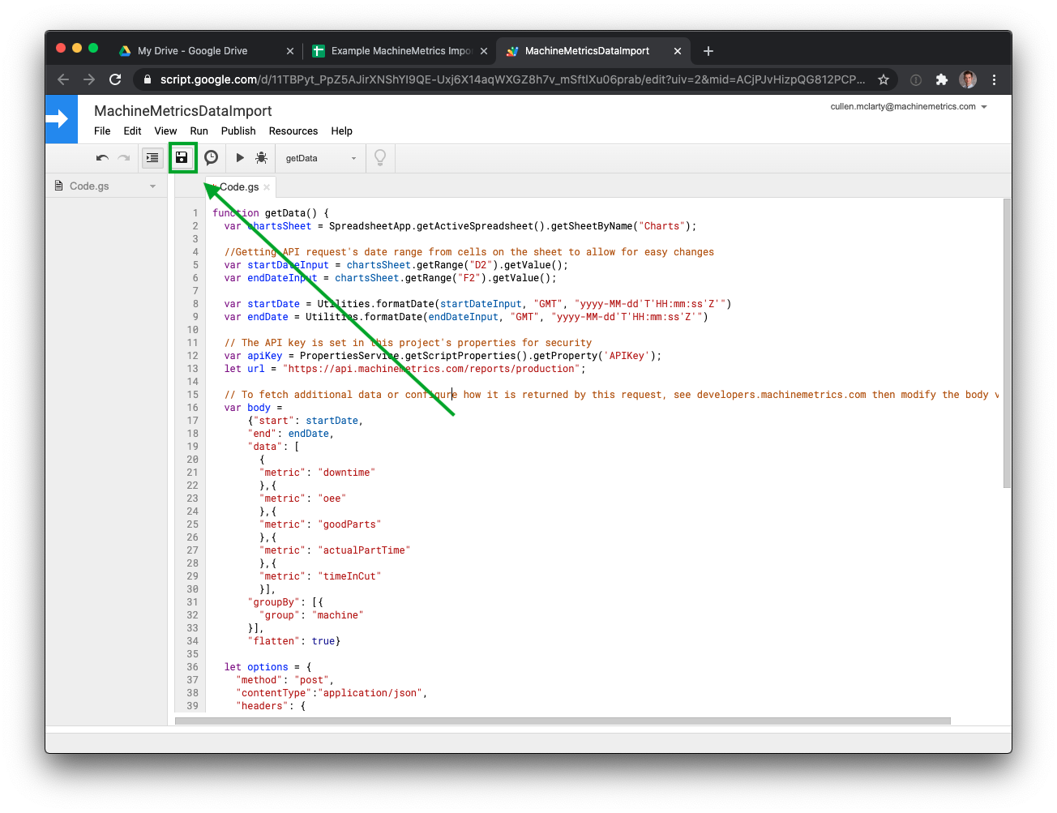Open the Run menu

[x=199, y=131]
